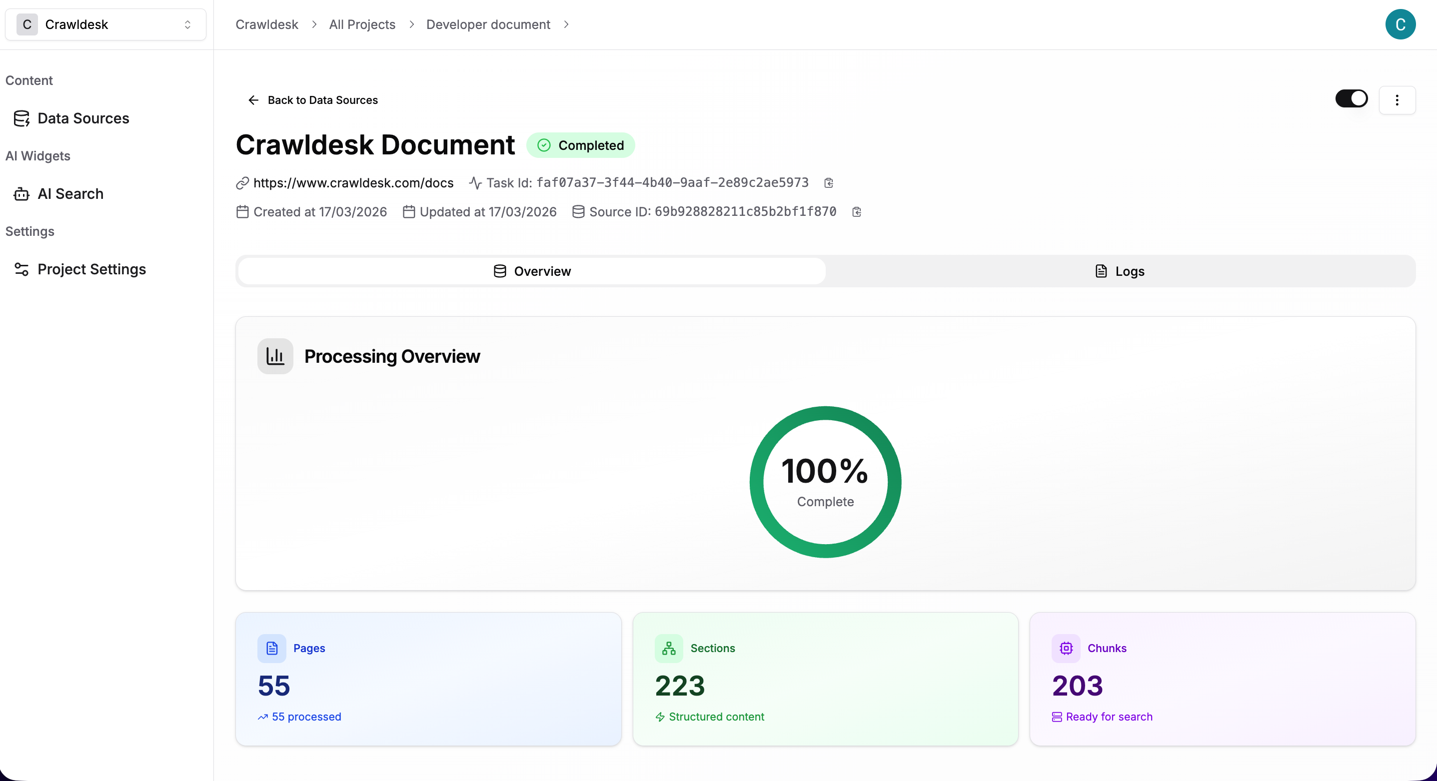This screenshot has height=781, width=1437.
Task: Open the Data Sources panel icon
Action: point(22,118)
